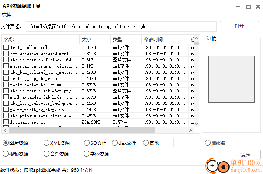263x174 pixels.
Task: Select the libumeng-spy.so file name
Action: [x=28, y=122]
